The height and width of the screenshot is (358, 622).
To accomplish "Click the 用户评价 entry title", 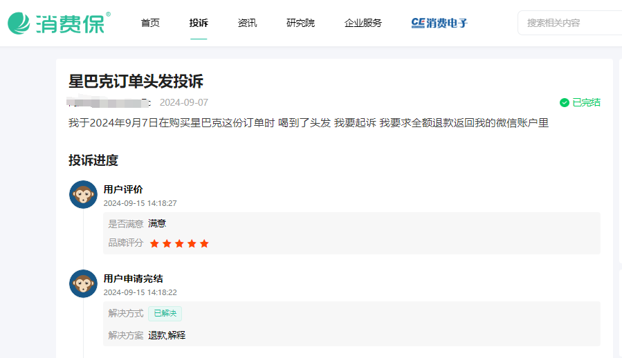I will click(123, 189).
